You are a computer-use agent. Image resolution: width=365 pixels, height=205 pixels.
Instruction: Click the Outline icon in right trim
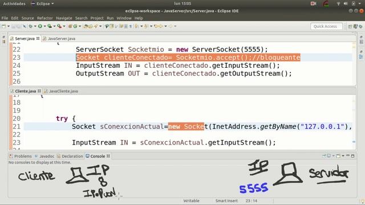[361, 56]
